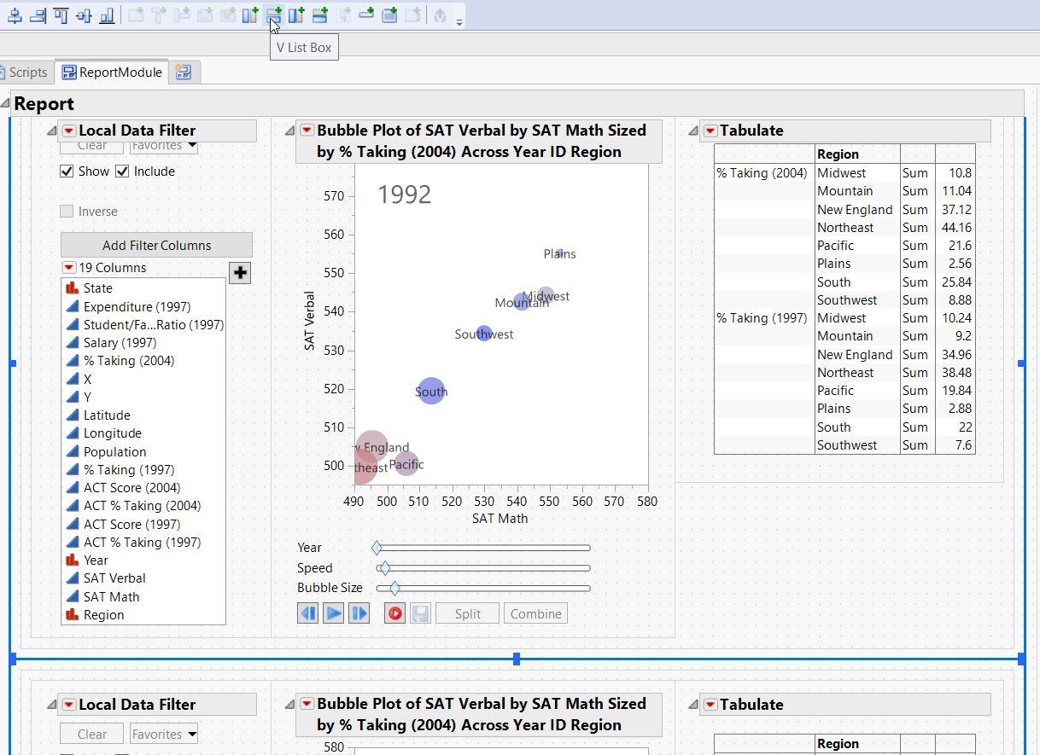1040x755 pixels.
Task: Open the Favorites dropdown in Local Data Filter
Action: [163, 145]
